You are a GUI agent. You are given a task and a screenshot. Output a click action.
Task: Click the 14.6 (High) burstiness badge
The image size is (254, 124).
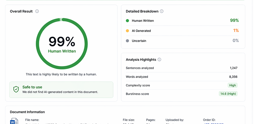228,94
